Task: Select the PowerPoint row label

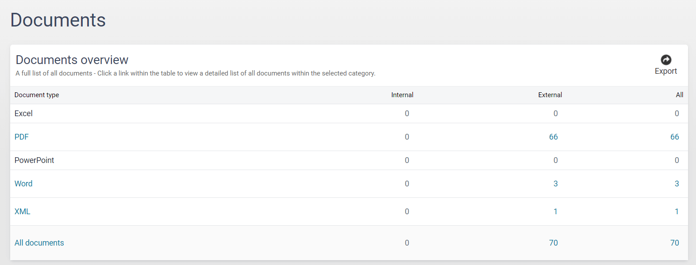Action: tap(34, 160)
